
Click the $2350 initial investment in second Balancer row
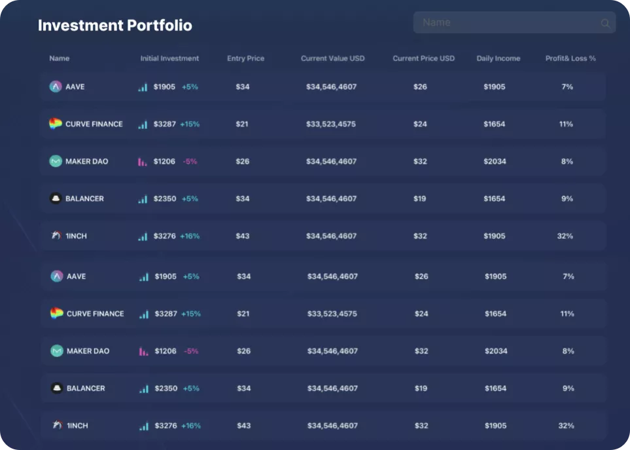(166, 388)
